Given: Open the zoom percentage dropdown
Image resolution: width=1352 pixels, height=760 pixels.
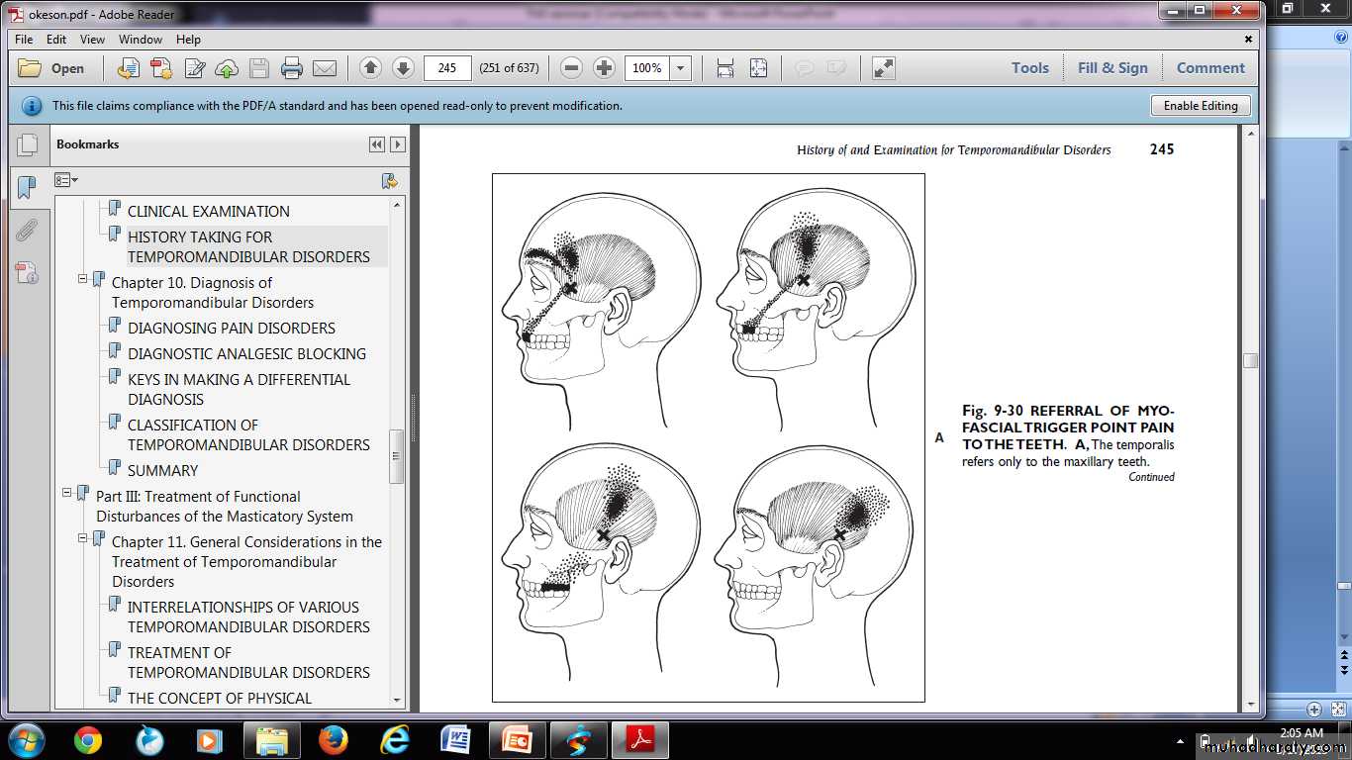Looking at the screenshot, I should (x=680, y=68).
